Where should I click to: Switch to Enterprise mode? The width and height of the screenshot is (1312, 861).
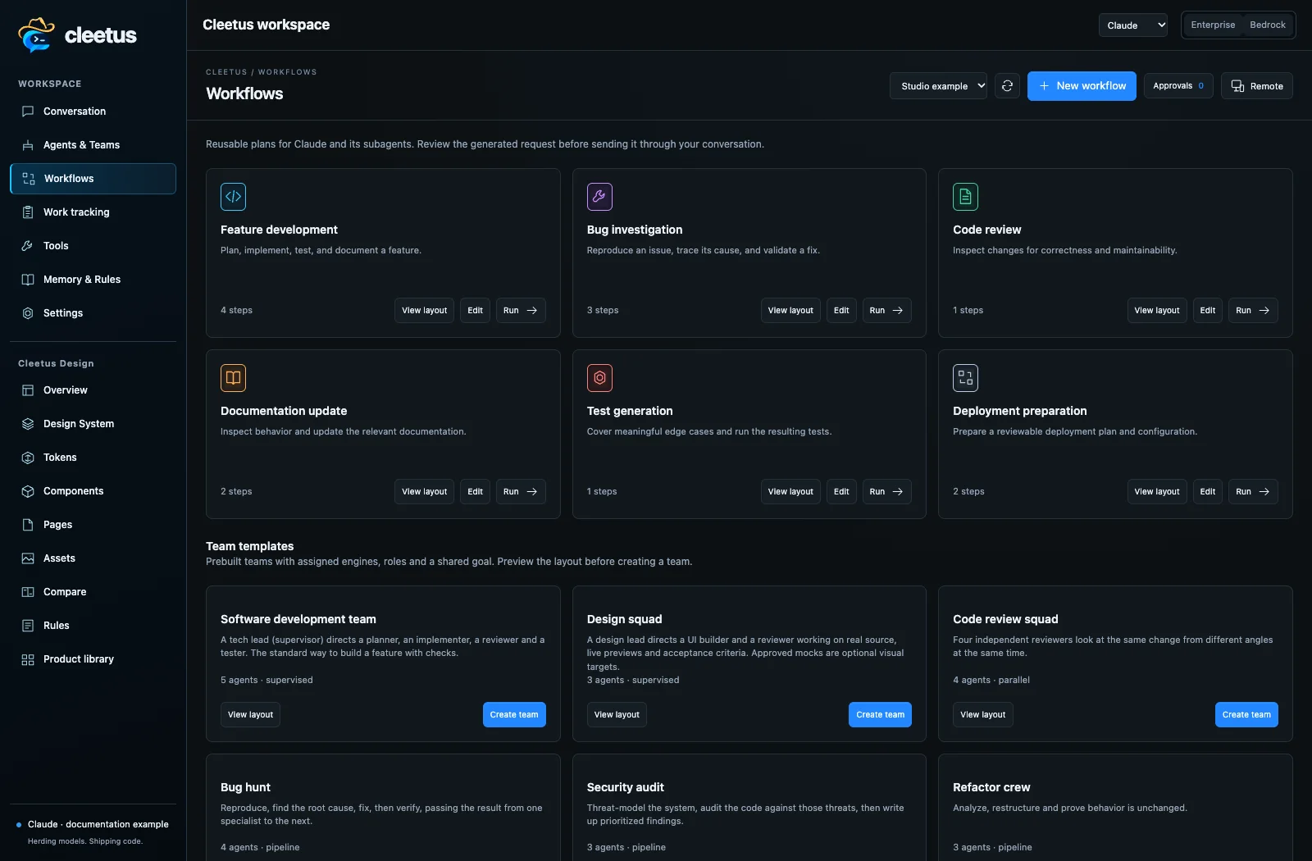(x=1213, y=25)
